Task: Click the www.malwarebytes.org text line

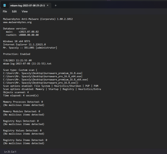Action: click(x=17, y=22)
